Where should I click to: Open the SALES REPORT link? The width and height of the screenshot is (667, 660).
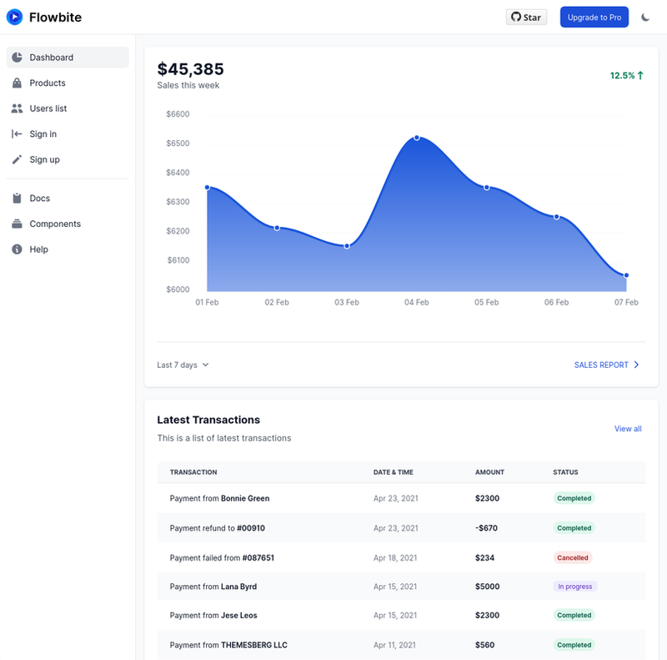pyautogui.click(x=607, y=365)
